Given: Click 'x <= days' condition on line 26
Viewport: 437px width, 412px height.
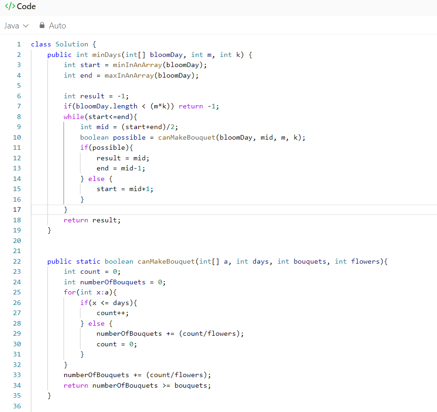Looking at the screenshot, I should coord(111,303).
